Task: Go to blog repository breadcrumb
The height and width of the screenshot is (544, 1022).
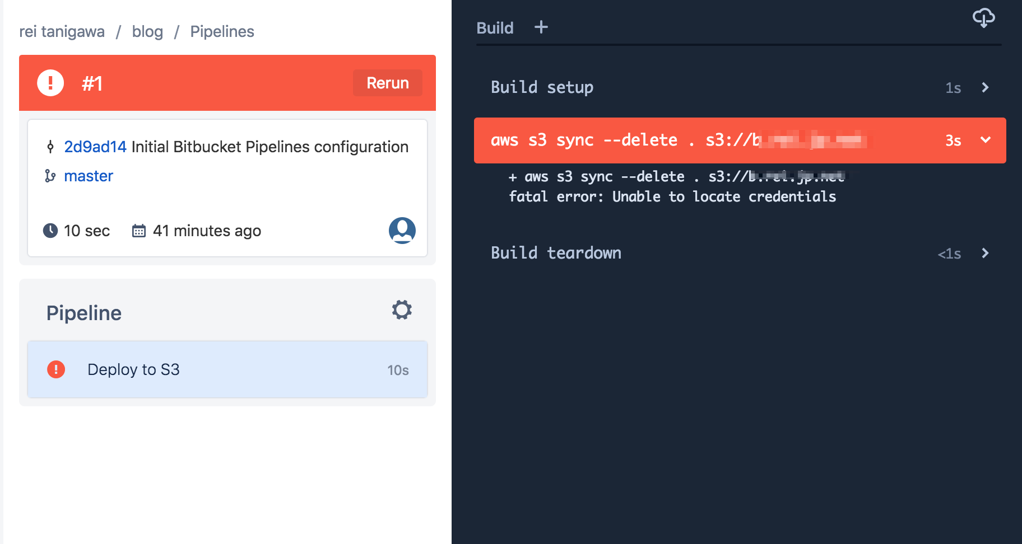Action: 147,31
